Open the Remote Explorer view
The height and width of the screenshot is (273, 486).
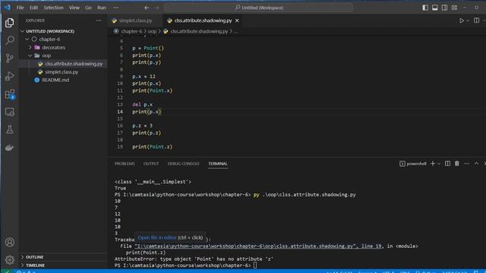click(x=10, y=111)
